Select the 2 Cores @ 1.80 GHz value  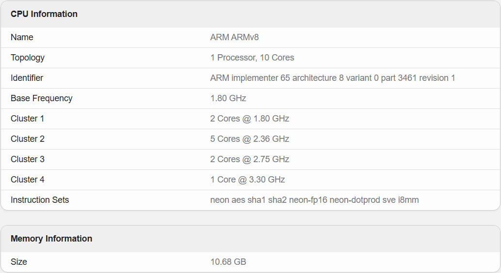tap(250, 119)
